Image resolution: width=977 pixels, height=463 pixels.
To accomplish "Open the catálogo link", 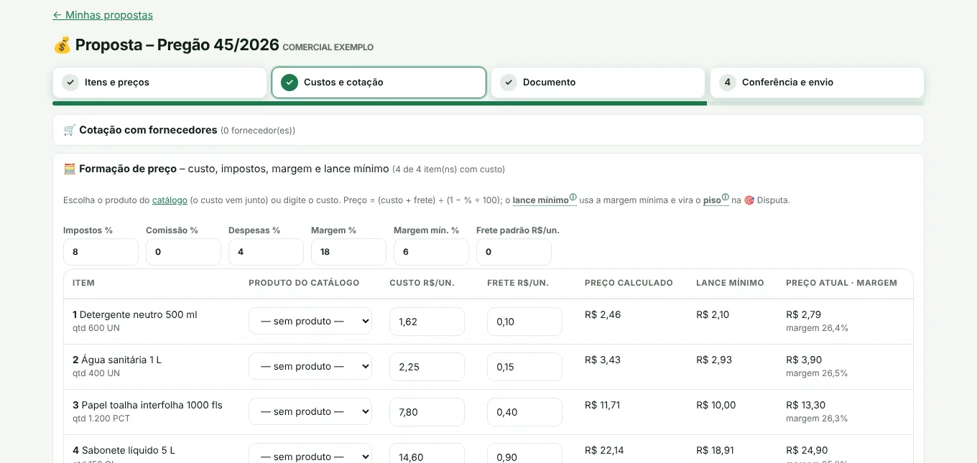I will pyautogui.click(x=170, y=200).
